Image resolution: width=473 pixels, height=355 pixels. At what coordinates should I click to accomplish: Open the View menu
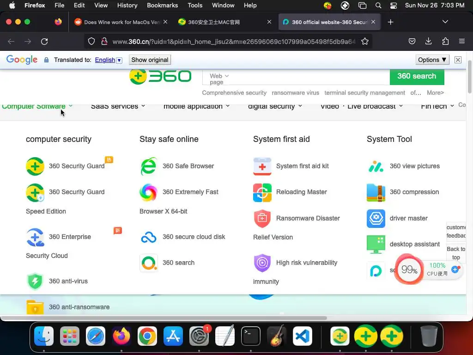point(101,6)
